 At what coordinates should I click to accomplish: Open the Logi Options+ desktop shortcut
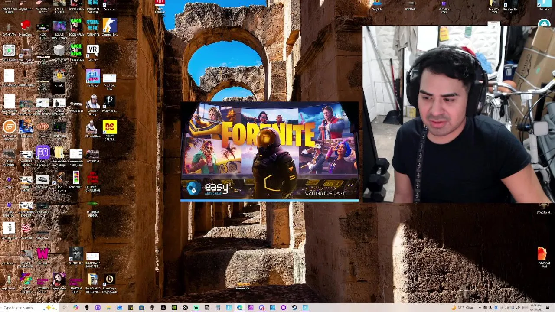(42, 156)
